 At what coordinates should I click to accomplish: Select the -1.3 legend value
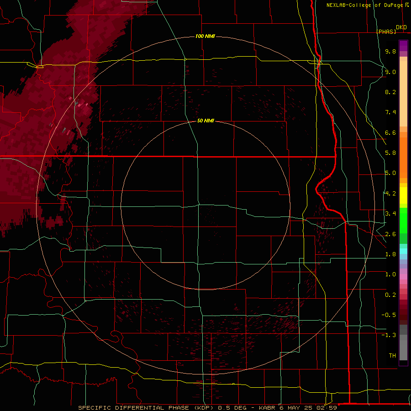tap(389, 335)
